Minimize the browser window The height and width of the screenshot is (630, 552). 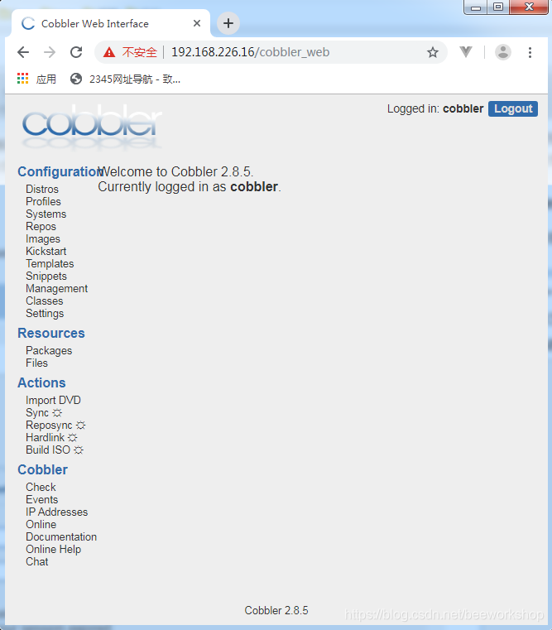[476, 7]
